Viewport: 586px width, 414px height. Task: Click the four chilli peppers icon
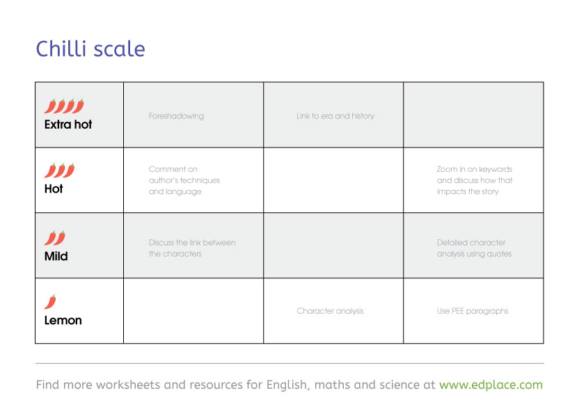point(64,106)
